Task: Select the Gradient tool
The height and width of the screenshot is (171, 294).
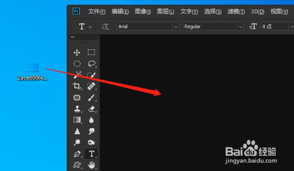Action: click(x=77, y=120)
